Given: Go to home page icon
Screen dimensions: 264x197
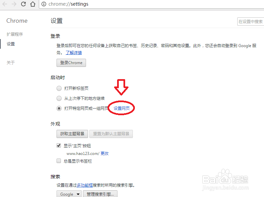Looking at the screenshot, I should (33, 4).
